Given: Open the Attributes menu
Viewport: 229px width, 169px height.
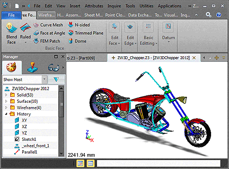Looking at the screenshot, I should [x=94, y=6].
